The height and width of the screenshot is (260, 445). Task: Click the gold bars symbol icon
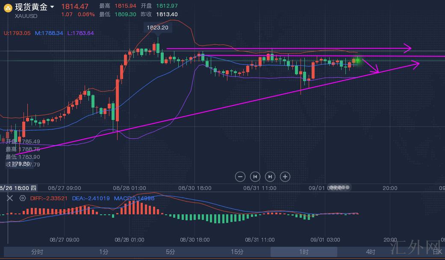8,7
